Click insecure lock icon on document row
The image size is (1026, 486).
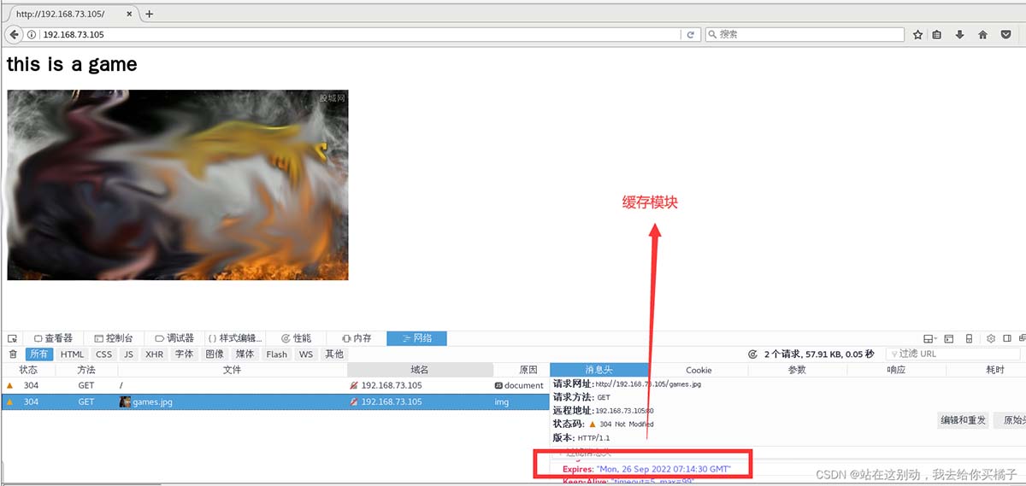coord(354,385)
